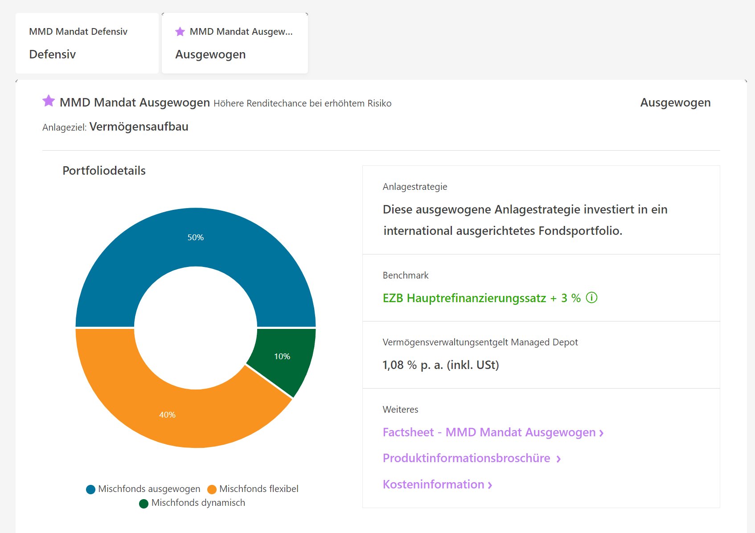The height and width of the screenshot is (533, 755).
Task: Click the orange legend dot for Mischfonds flexibel
Action: [x=212, y=489]
